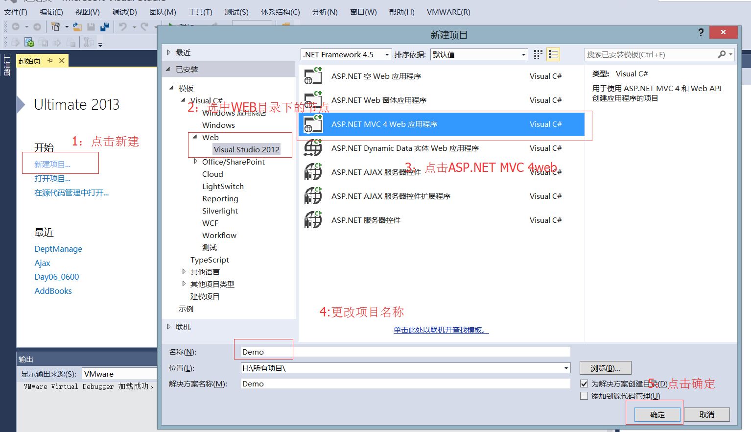Open DeptManage recent project link

click(58, 249)
